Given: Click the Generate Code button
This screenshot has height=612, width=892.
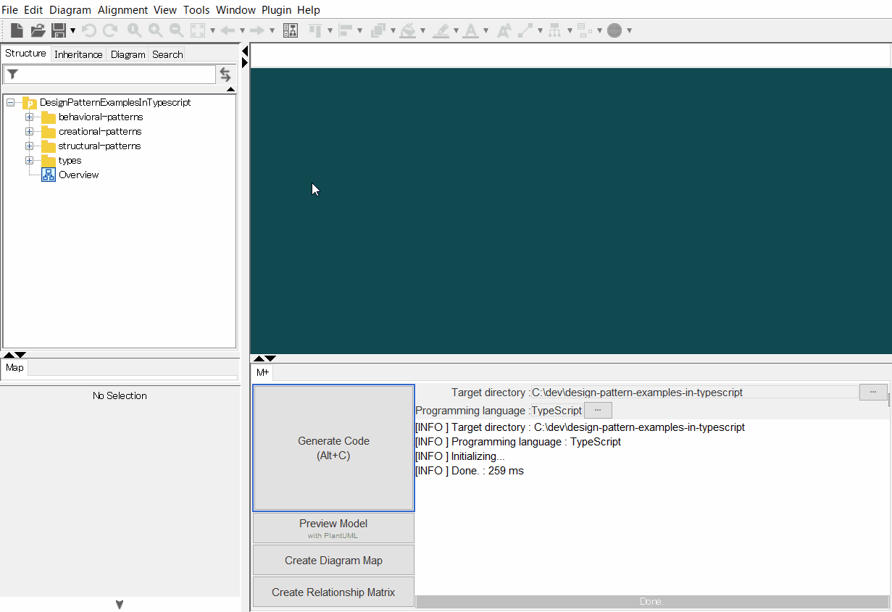Looking at the screenshot, I should (x=333, y=448).
